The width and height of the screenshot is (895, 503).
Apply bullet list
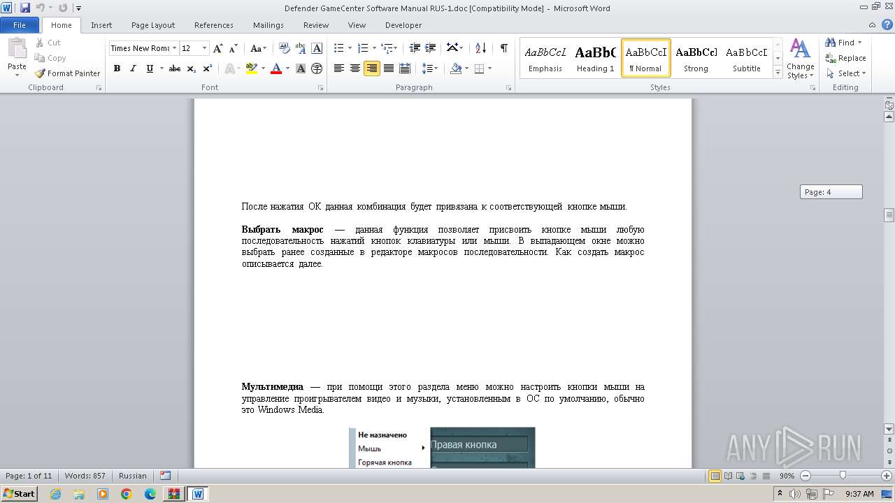tap(339, 48)
